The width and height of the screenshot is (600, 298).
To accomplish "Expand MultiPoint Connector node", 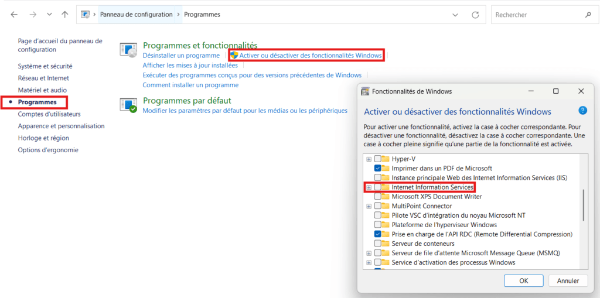I will pyautogui.click(x=369, y=206).
